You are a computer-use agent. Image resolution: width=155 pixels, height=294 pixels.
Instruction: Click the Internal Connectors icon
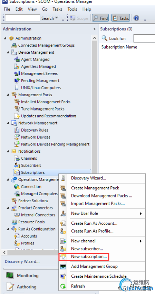pos(17,215)
